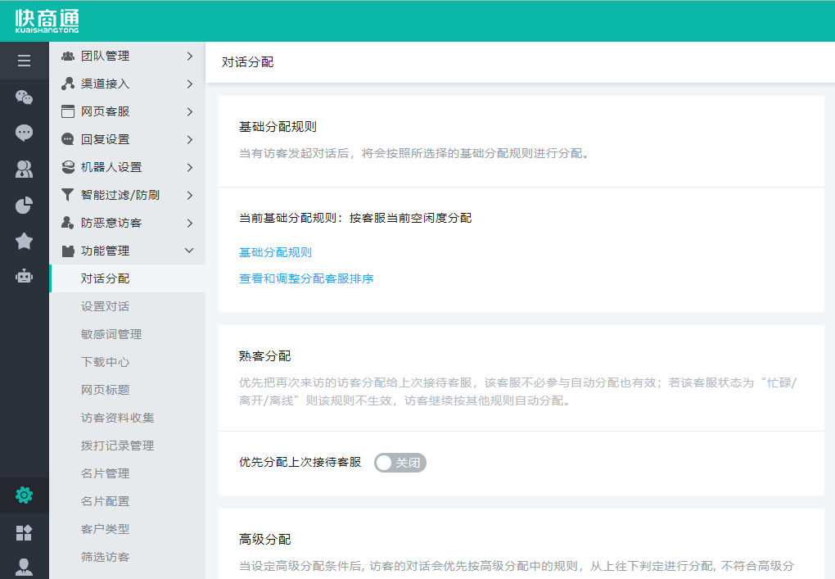This screenshot has width=835, height=579.
Task: Select 访客资料收集 menu item
Action: (x=117, y=418)
